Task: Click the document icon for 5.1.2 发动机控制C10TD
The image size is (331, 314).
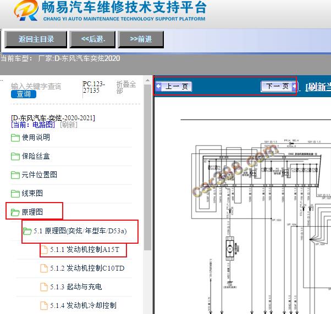Action: (x=44, y=268)
